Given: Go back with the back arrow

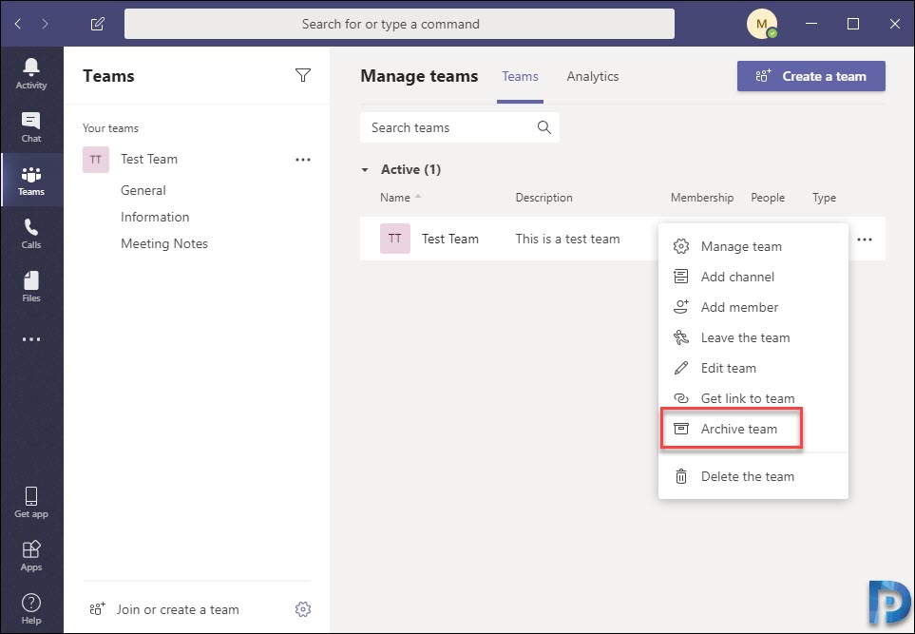Looking at the screenshot, I should [x=18, y=24].
